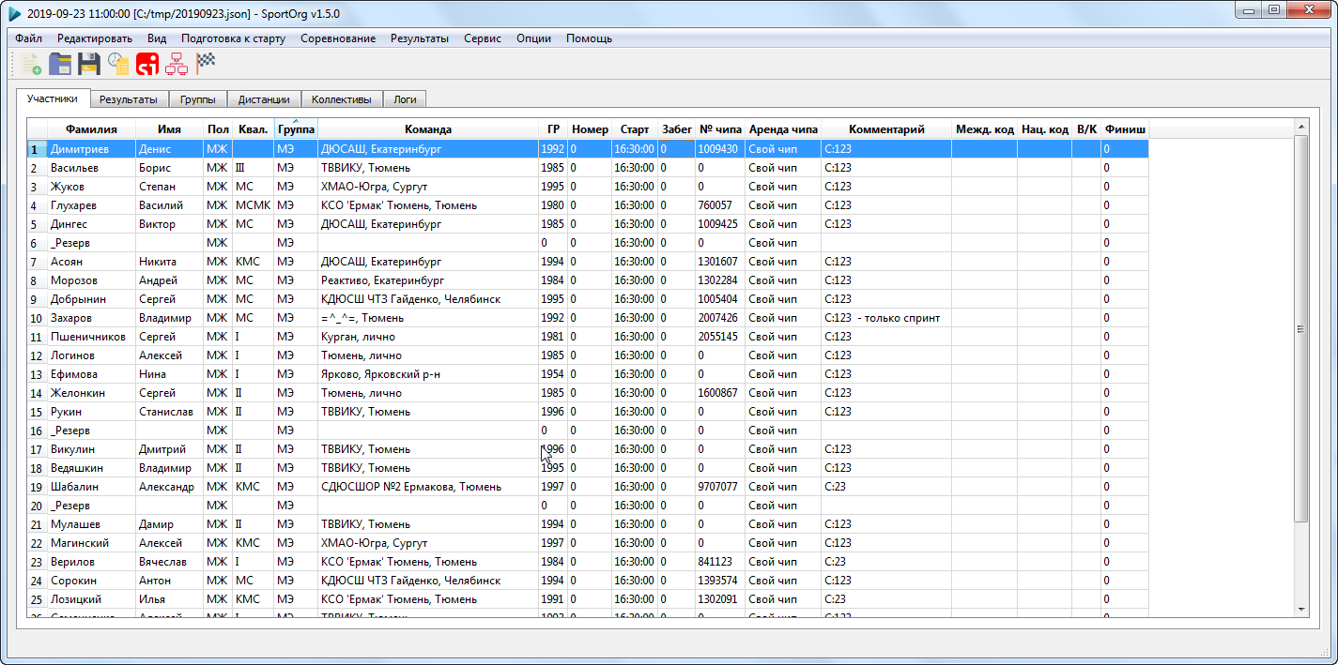The width and height of the screenshot is (1338, 665).
Task: Open the Опции menu
Action: [x=533, y=38]
